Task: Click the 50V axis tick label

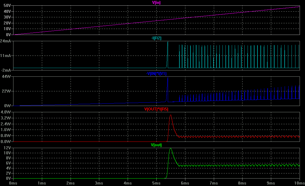Action: tap(7, 5)
